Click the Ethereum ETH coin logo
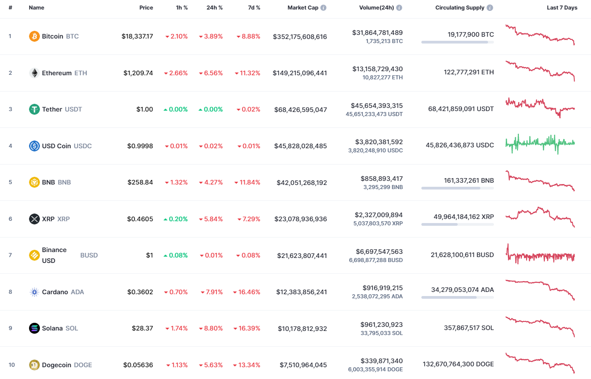591x379 pixels. pos(34,73)
